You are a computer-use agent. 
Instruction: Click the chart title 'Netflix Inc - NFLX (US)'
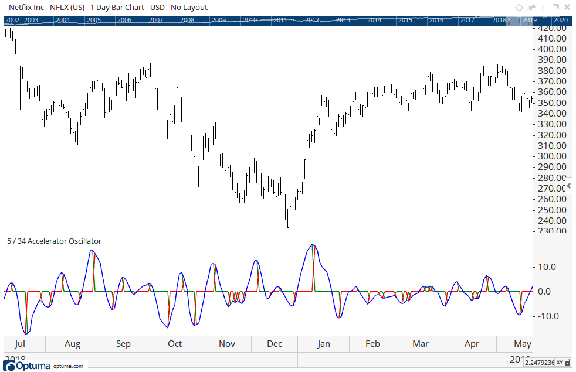tap(47, 8)
